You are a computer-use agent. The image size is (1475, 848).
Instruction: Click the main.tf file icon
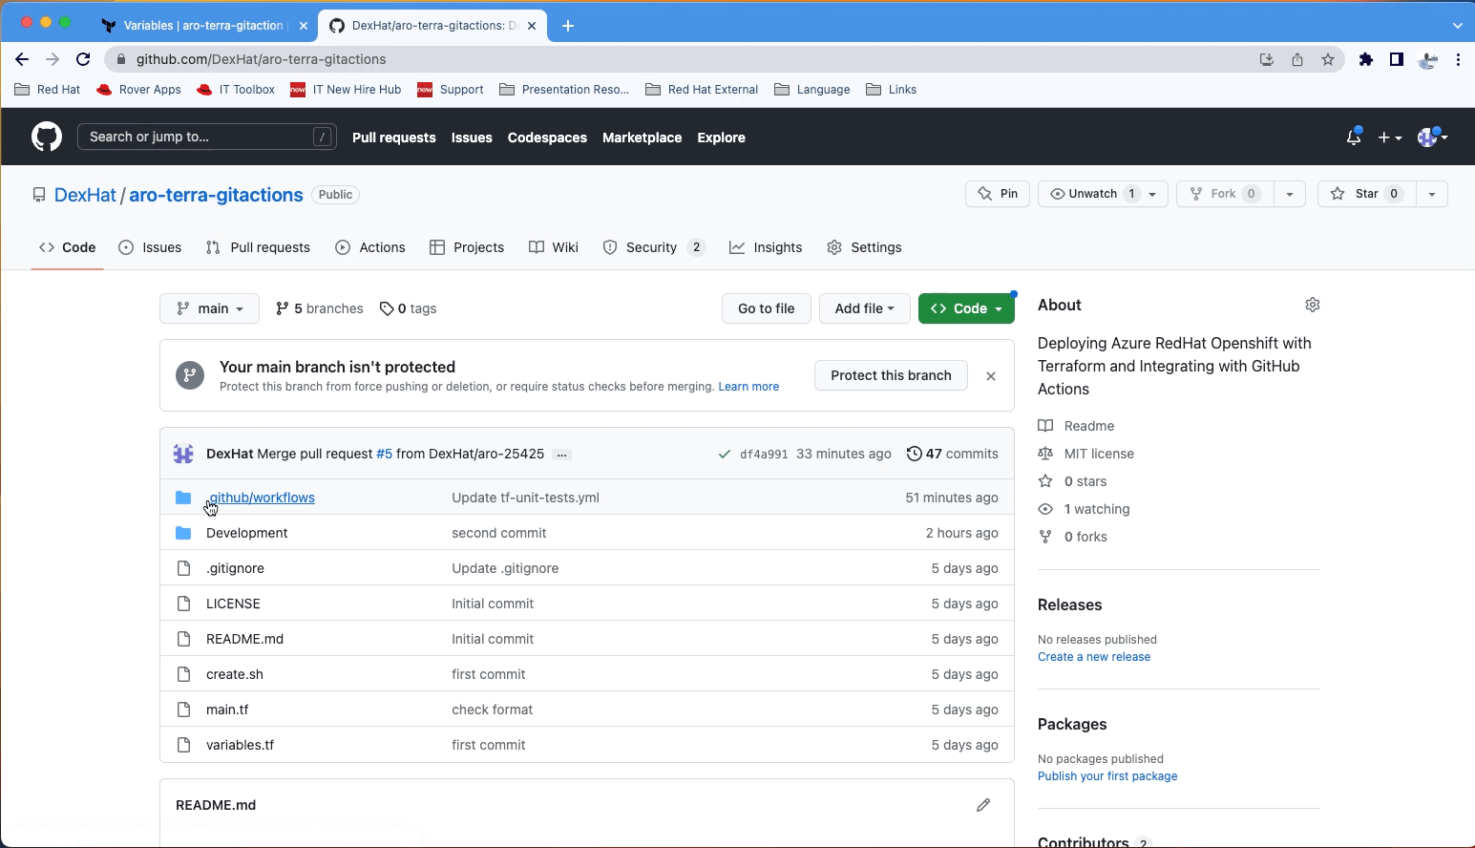pyautogui.click(x=183, y=710)
